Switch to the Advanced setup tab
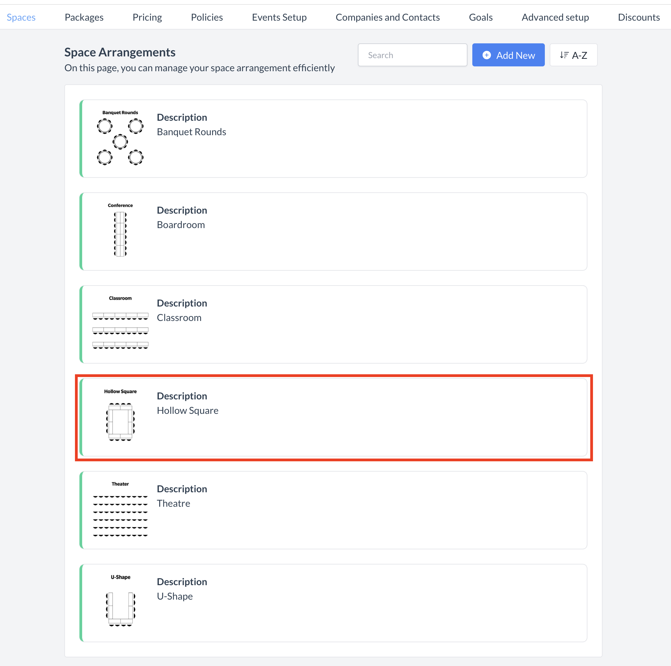The width and height of the screenshot is (671, 666). pos(555,18)
